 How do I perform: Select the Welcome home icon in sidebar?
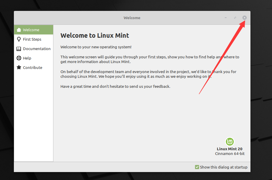tap(19, 29)
